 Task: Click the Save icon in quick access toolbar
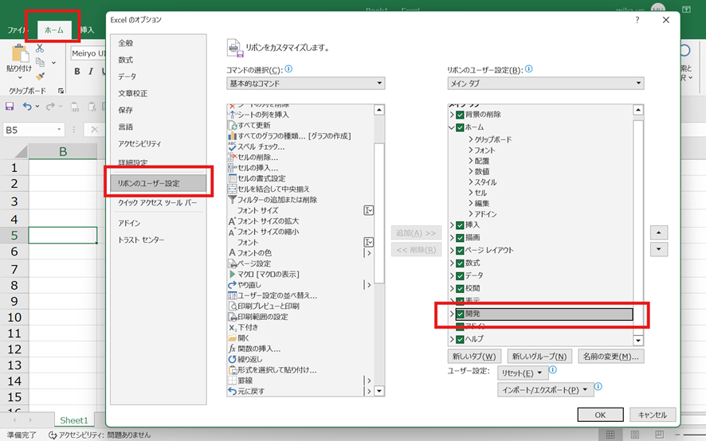(10, 106)
